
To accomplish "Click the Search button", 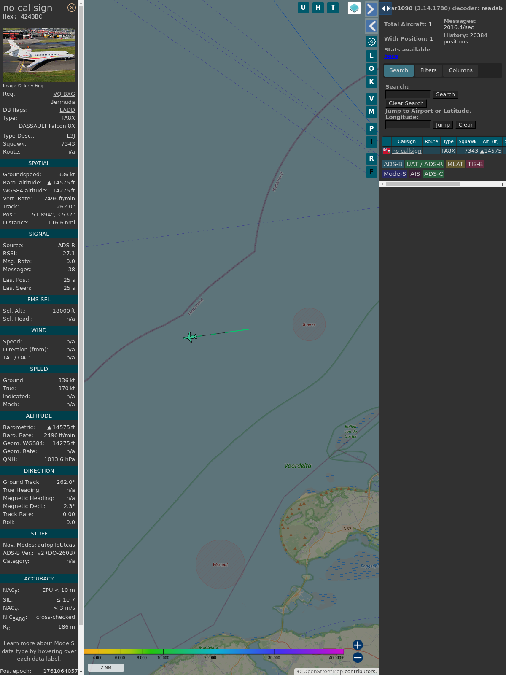I will tap(445, 94).
